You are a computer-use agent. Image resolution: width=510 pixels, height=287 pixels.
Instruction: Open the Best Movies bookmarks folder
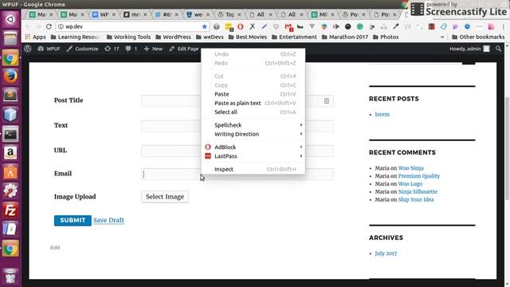(x=248, y=37)
